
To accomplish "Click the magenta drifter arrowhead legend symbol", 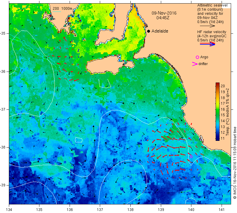I will tap(195, 64).
